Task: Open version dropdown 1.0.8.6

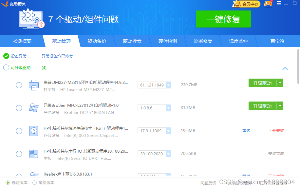Action: pyautogui.click(x=168, y=108)
